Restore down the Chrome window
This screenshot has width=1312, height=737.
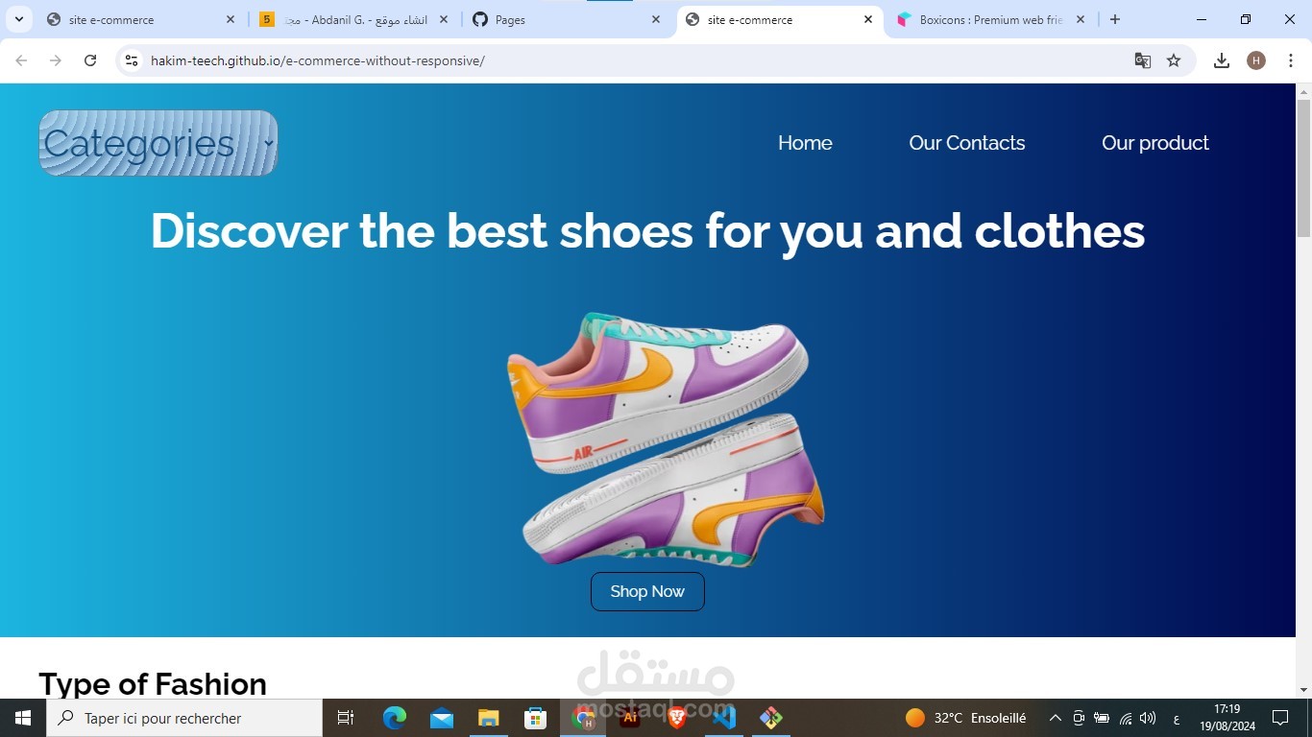click(1246, 19)
